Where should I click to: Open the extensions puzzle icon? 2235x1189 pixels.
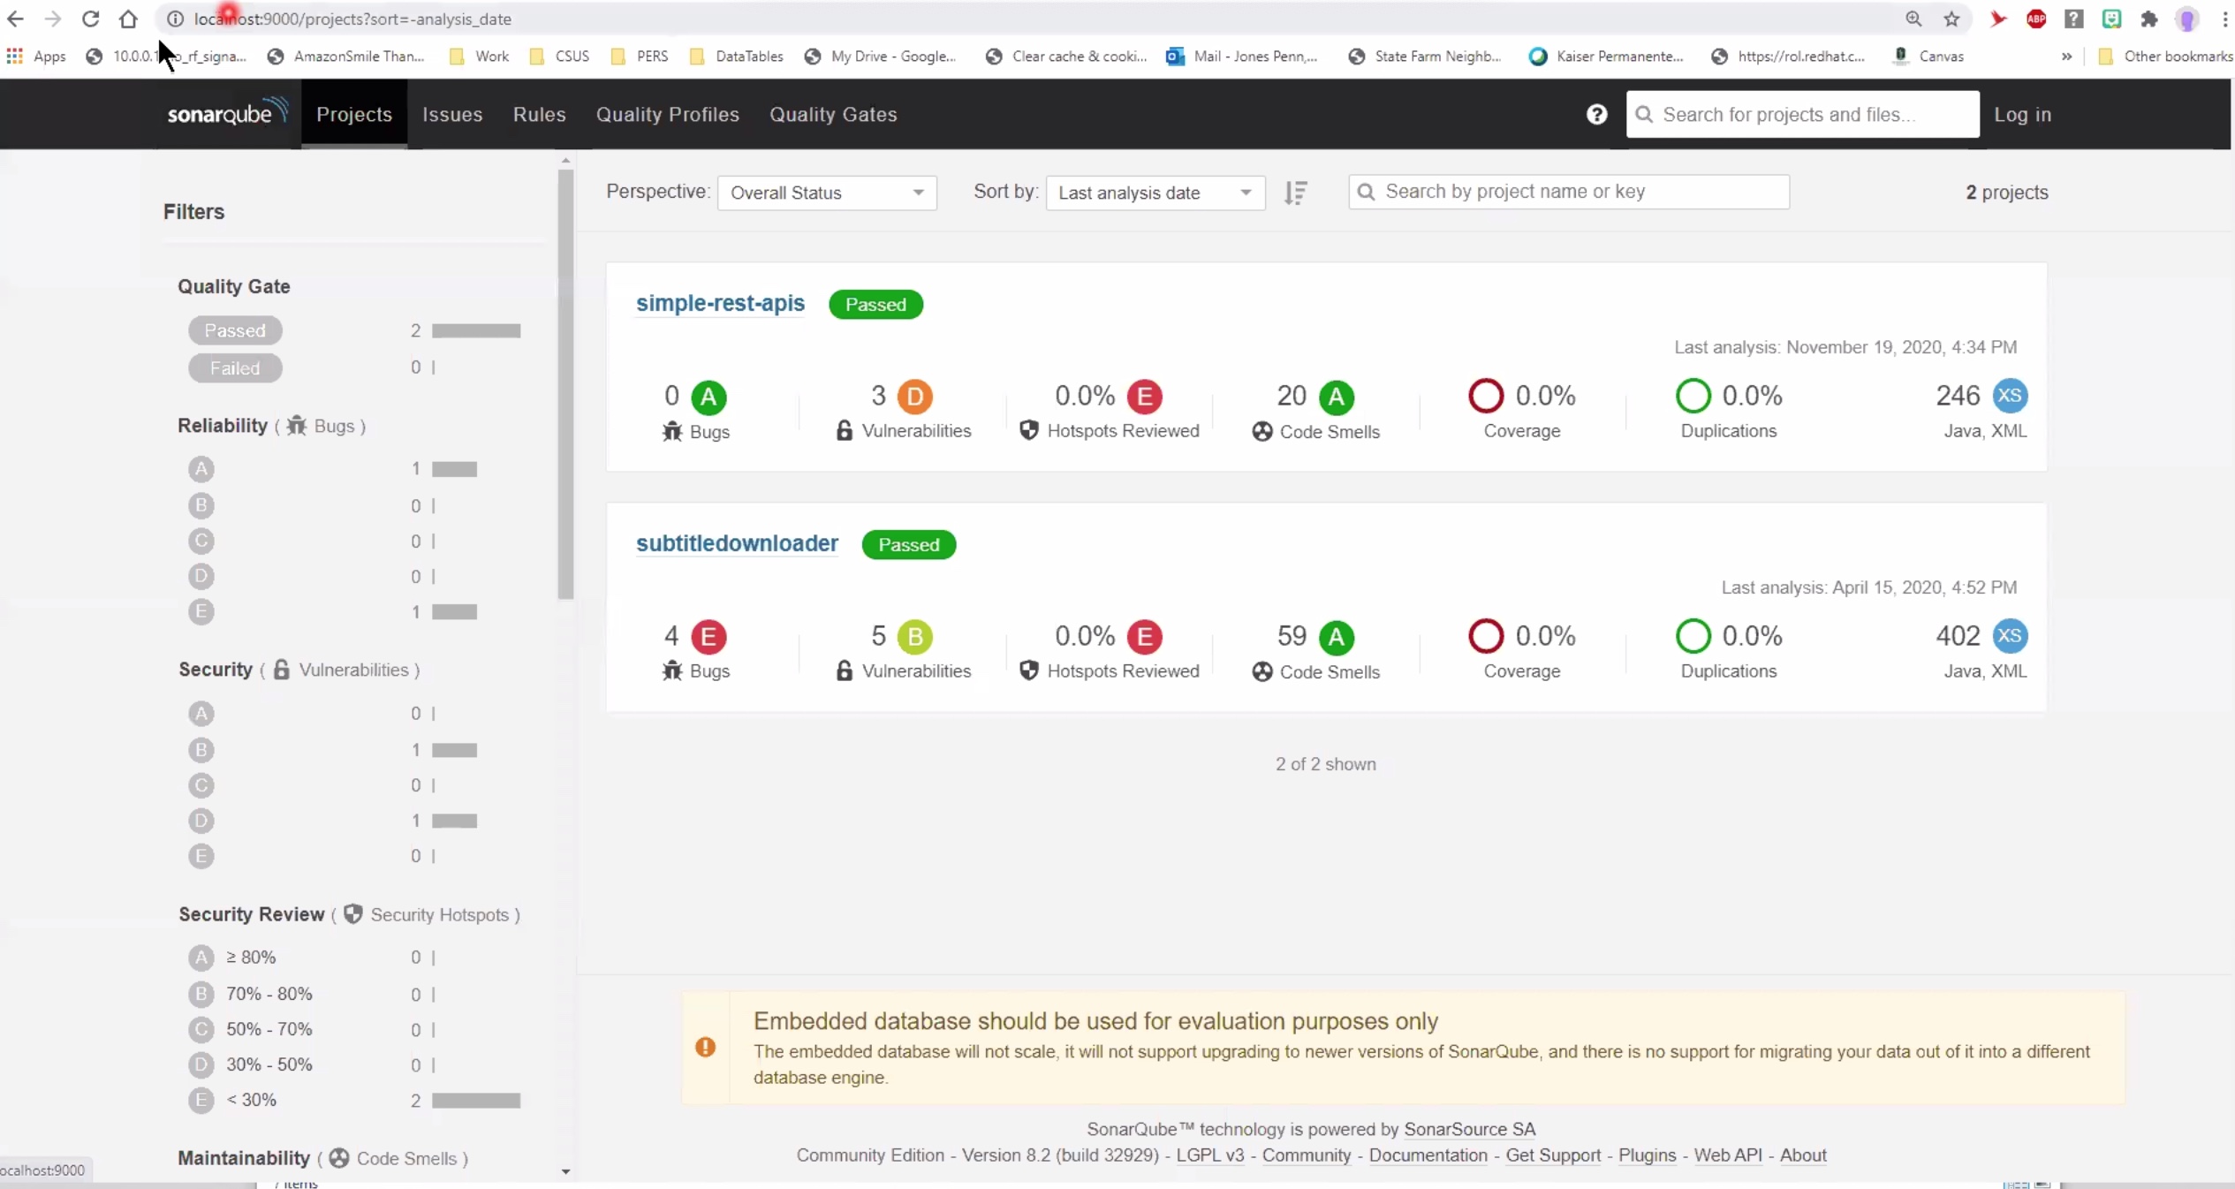[x=2149, y=19]
